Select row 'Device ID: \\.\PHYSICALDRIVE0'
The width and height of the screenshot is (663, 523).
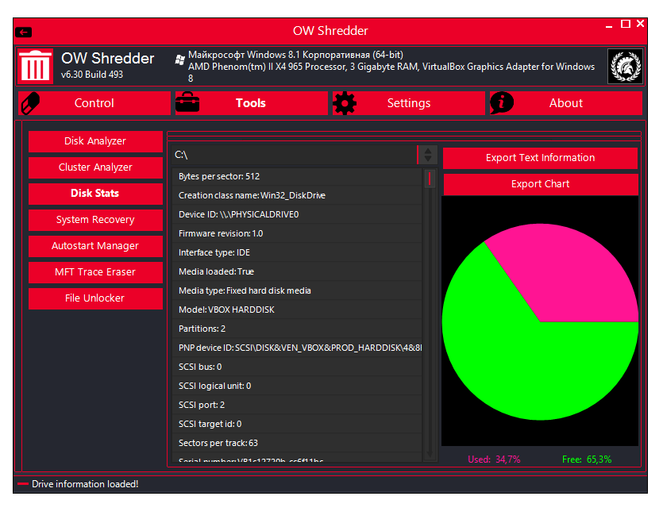click(297, 215)
